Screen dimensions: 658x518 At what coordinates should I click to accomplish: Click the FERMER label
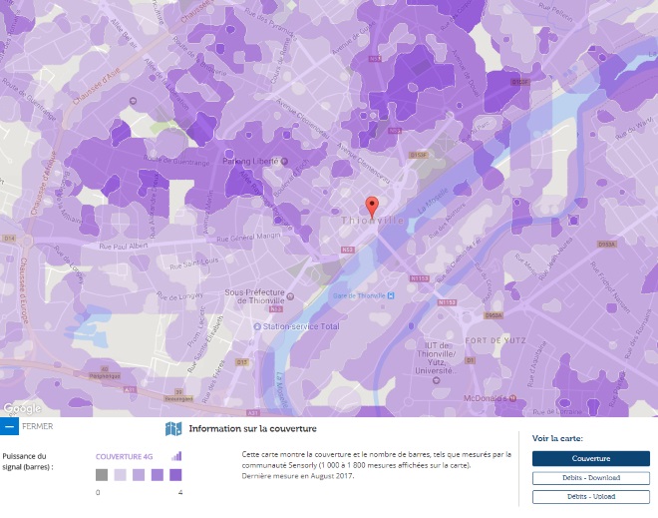click(x=37, y=426)
